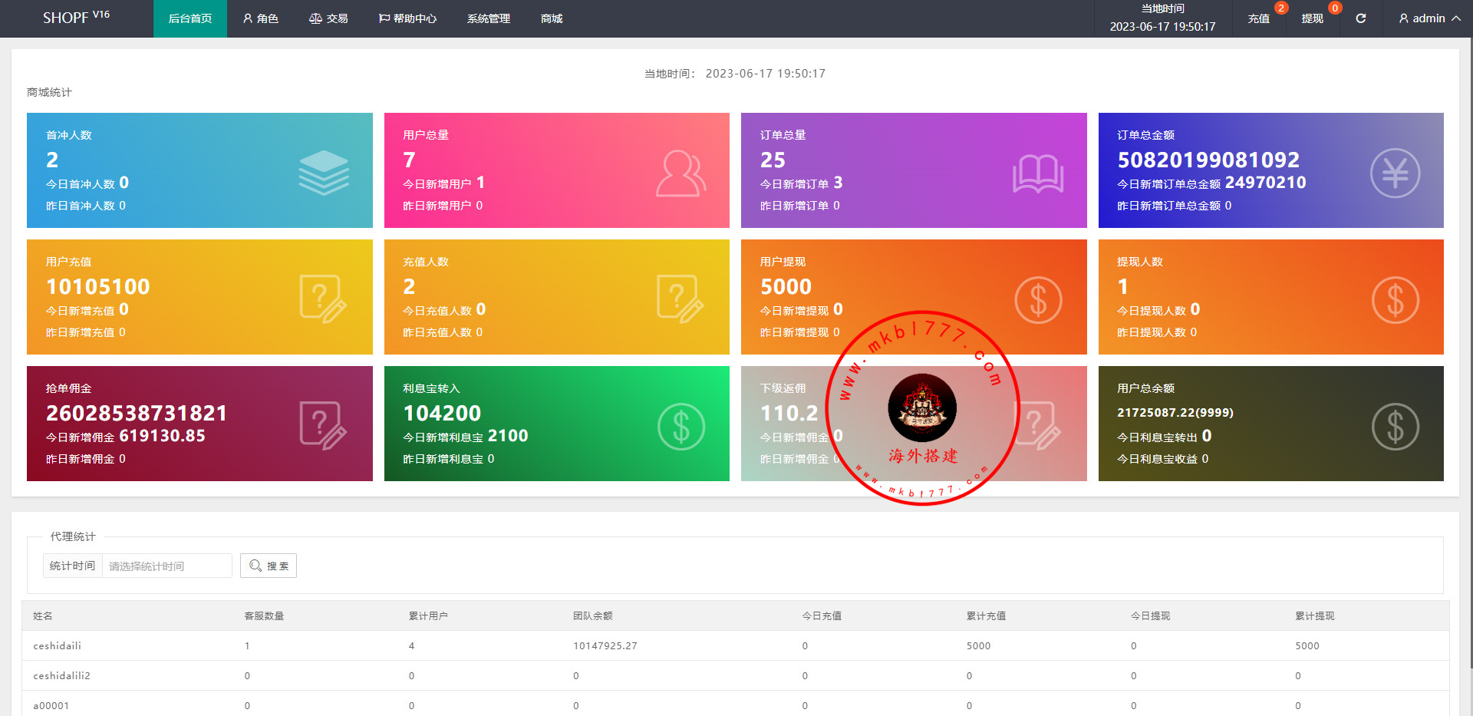This screenshot has height=716, width=1473.
Task: Click the 姓名 column header
Action: pos(43,615)
